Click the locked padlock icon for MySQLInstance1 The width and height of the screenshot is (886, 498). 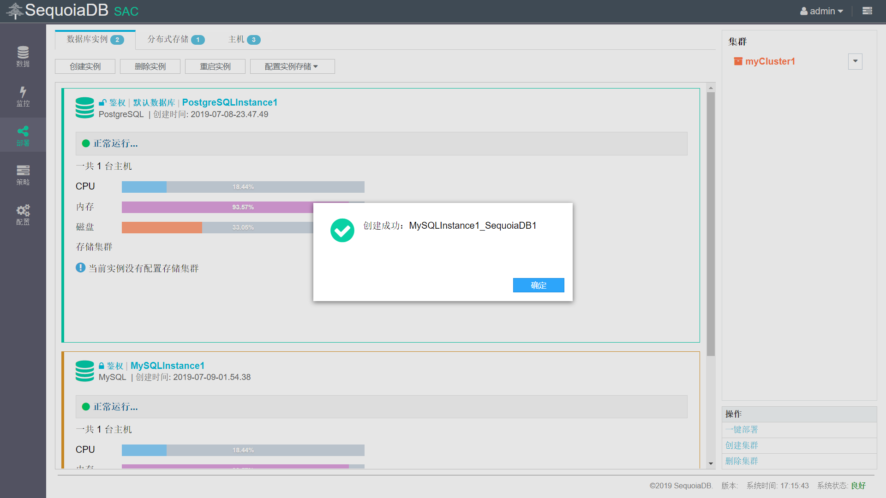pos(102,366)
